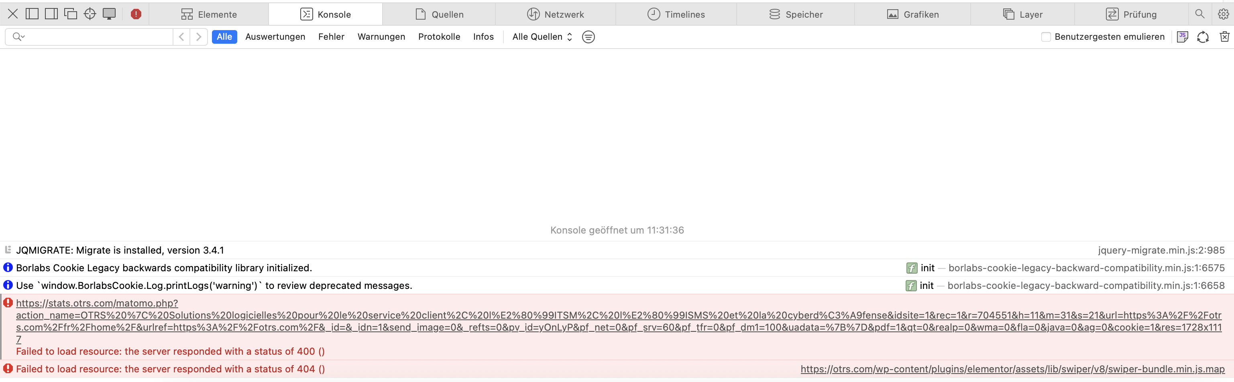1234x382 pixels.
Task: Enable Benutzergesten emulieren checkbox
Action: pyautogui.click(x=1046, y=37)
